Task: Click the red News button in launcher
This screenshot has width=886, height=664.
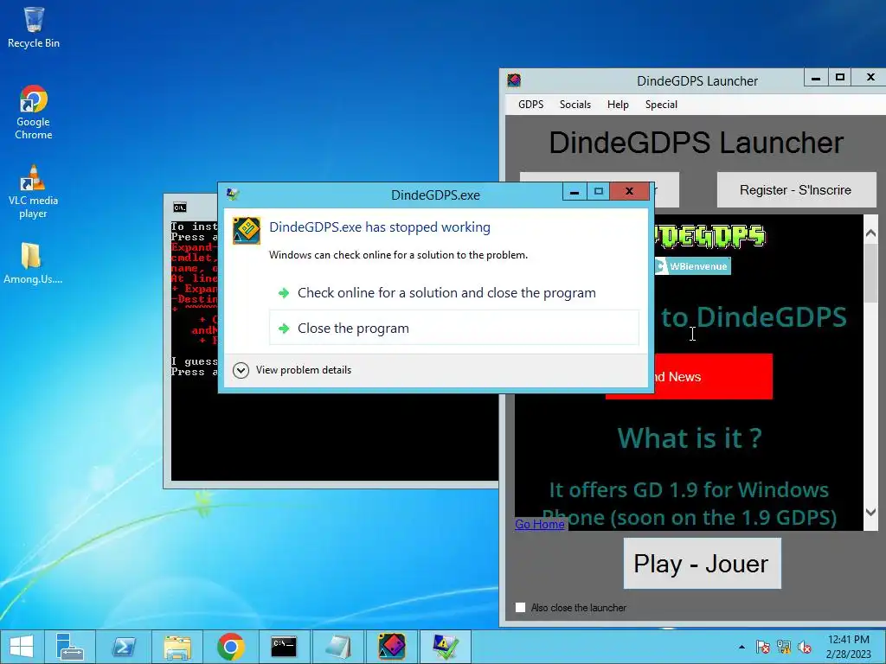Action: click(712, 377)
